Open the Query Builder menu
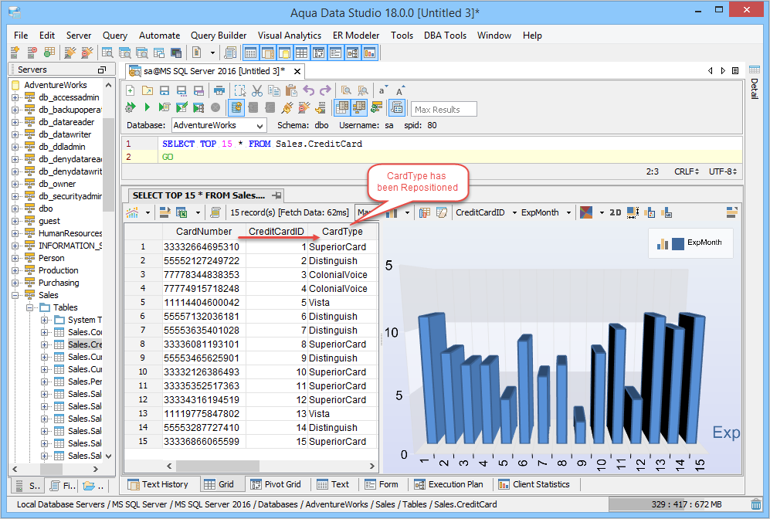The height and width of the screenshot is (519, 770). tap(219, 36)
